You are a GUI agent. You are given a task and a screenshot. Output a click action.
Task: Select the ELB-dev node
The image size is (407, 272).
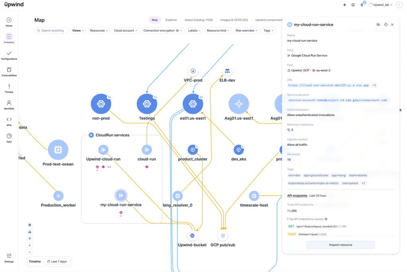(x=227, y=71)
